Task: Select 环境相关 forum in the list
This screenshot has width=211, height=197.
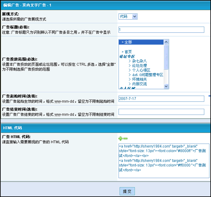Action: click(140, 79)
